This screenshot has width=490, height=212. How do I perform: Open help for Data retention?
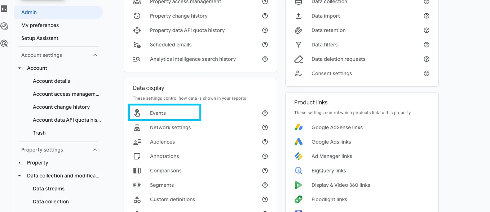point(427,30)
